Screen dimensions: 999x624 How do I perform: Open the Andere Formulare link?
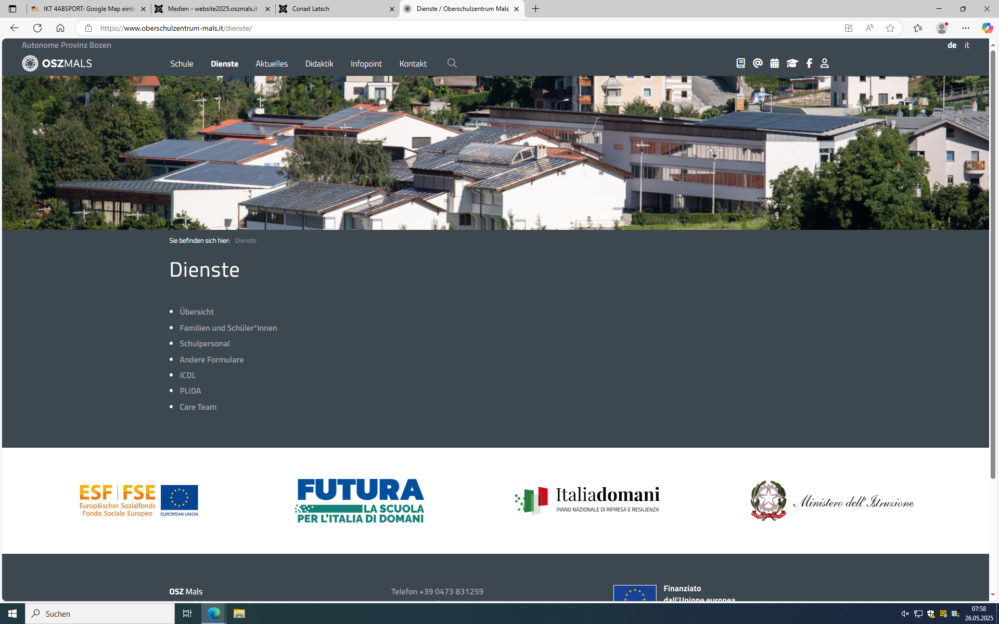pos(211,359)
